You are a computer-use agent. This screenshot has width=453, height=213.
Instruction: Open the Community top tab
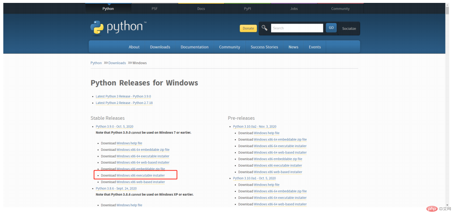pyautogui.click(x=340, y=9)
